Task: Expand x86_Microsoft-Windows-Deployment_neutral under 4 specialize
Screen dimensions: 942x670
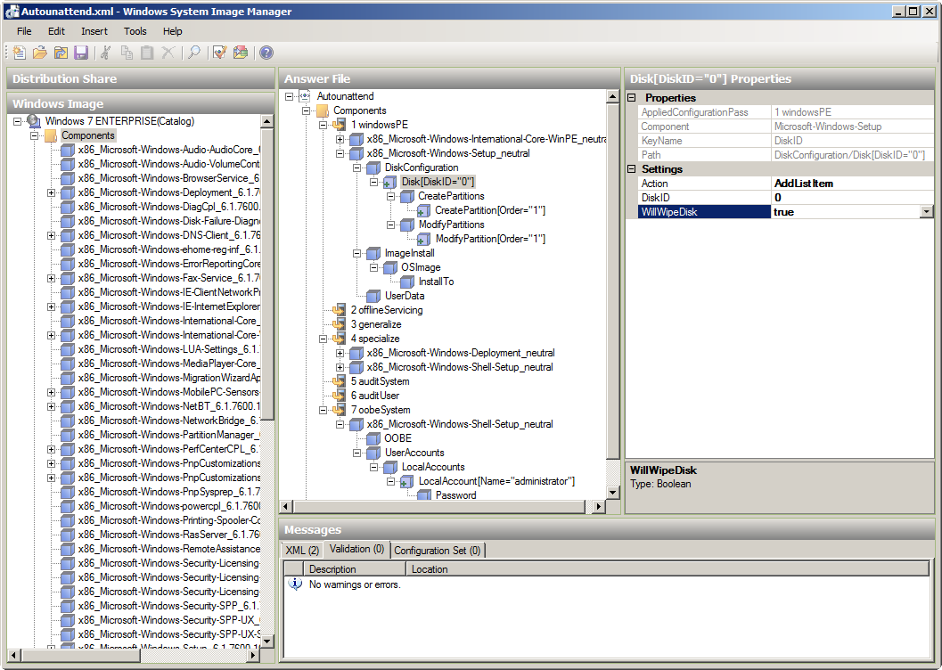Action: (340, 353)
